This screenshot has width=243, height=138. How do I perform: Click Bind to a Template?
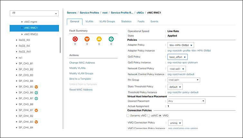point(80,79)
